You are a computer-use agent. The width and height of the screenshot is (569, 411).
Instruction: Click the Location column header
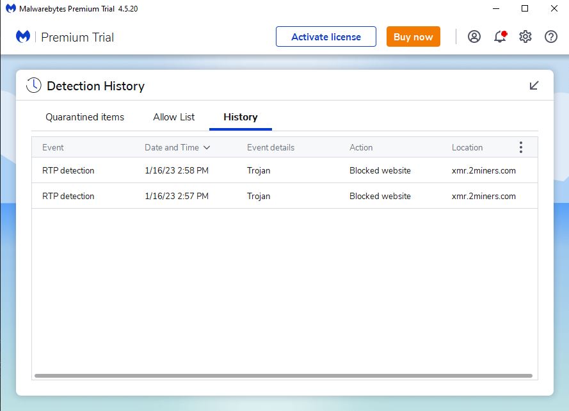click(x=467, y=147)
